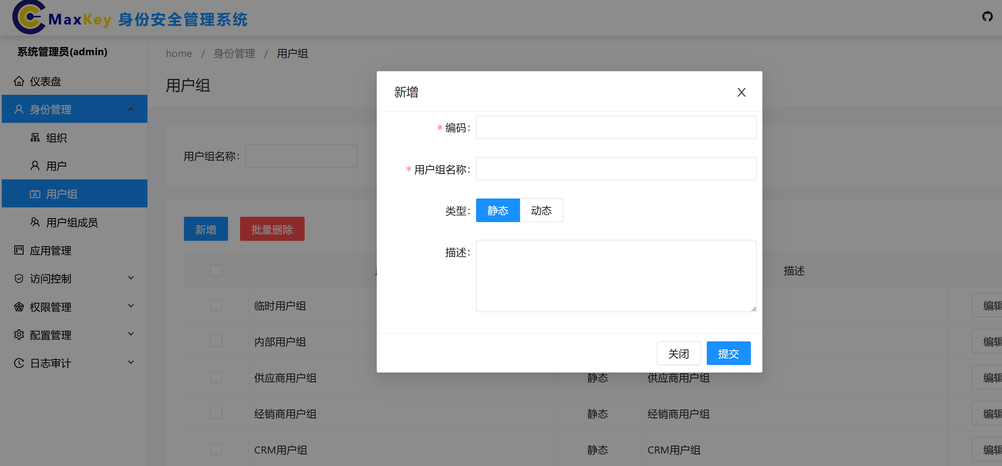This screenshot has width=1002, height=466.
Task: Tick the checkbox for 临时用户组 row
Action: tap(216, 305)
